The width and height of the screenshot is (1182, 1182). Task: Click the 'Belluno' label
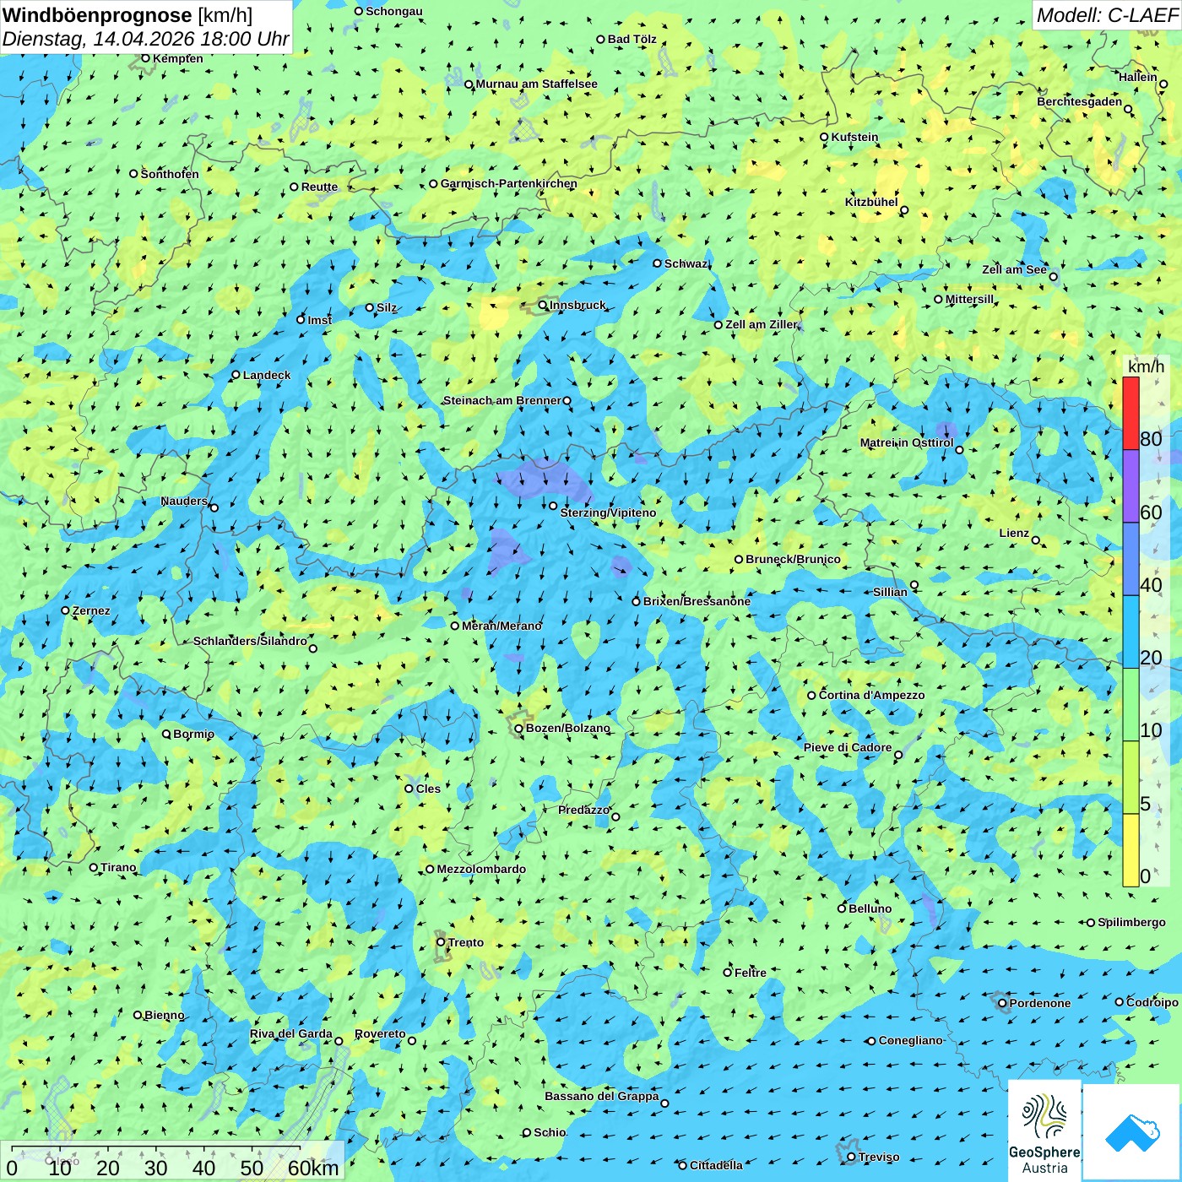click(870, 908)
